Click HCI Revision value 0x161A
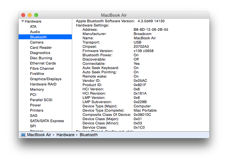228x164 pixels. [140, 93]
